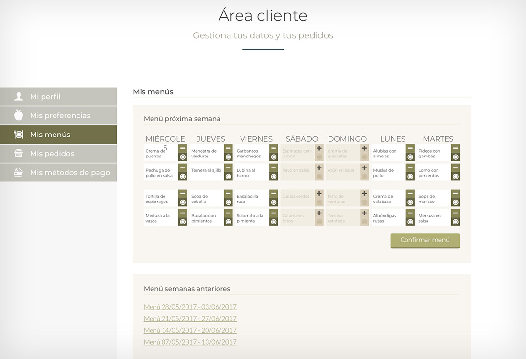
Task: Click minus icon next to Sopa de cebolla
Action: click(x=228, y=194)
